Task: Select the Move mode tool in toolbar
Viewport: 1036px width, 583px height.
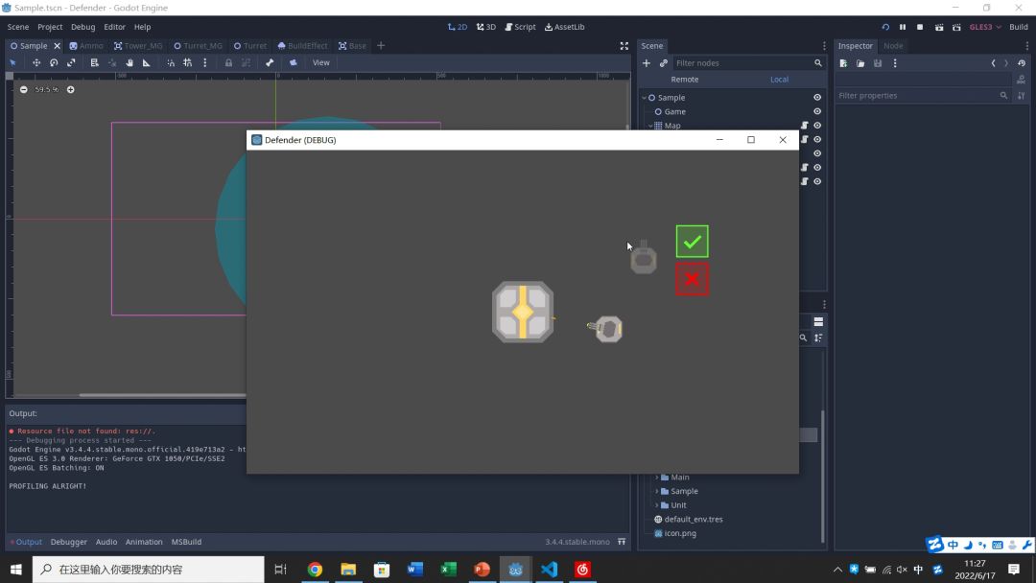Action: [36, 63]
